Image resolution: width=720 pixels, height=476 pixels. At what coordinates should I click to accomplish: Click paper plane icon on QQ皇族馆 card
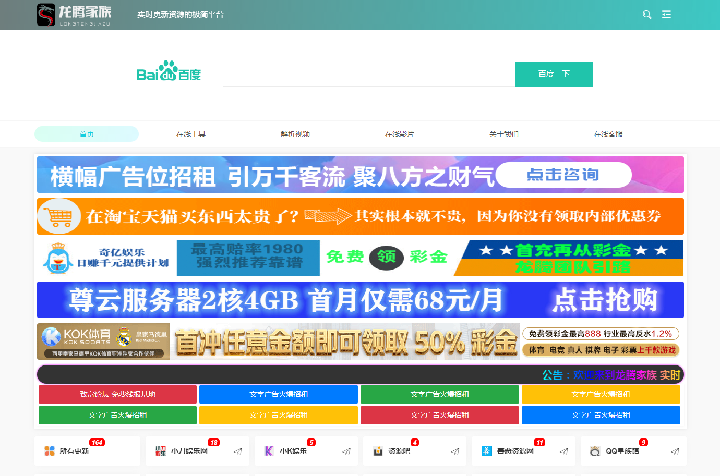click(x=675, y=451)
